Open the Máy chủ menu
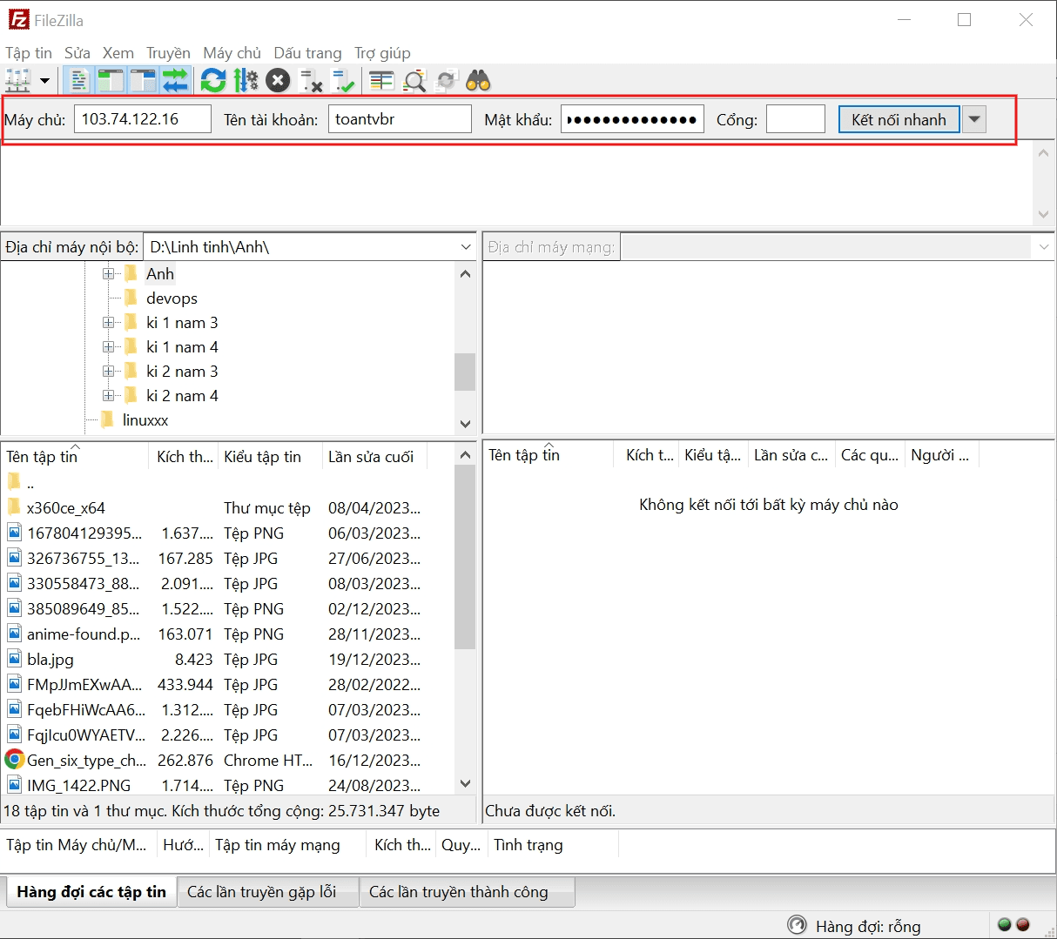1057x939 pixels. (232, 52)
